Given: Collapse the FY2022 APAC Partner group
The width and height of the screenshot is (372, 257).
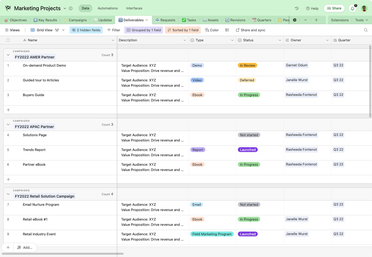Looking at the screenshot, I should click(x=8, y=125).
